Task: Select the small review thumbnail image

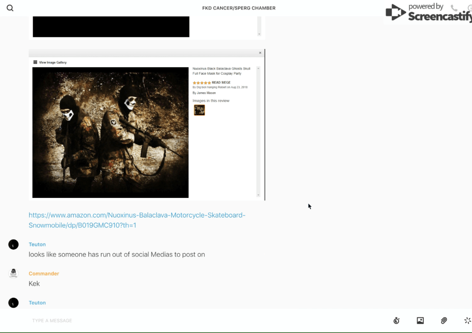Action: pos(199,110)
